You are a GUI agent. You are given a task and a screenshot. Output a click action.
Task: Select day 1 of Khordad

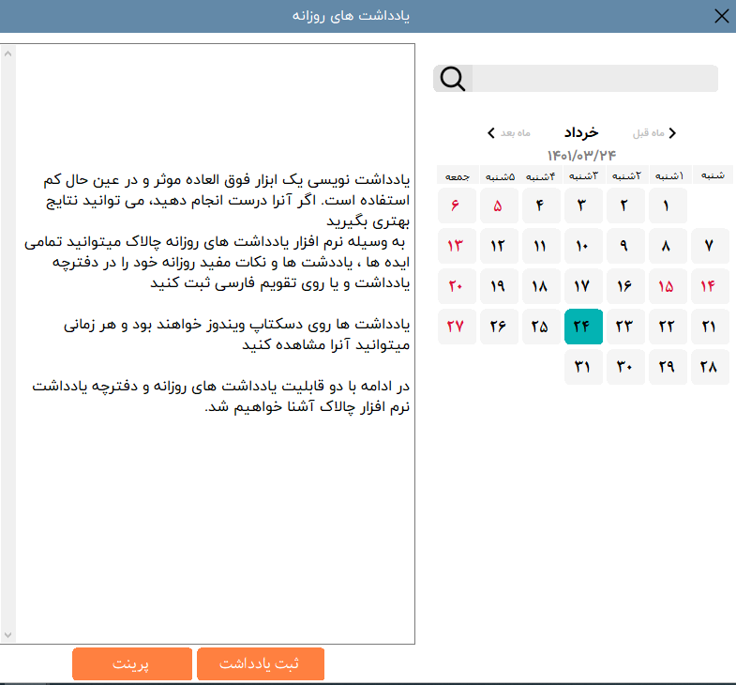pos(667,205)
